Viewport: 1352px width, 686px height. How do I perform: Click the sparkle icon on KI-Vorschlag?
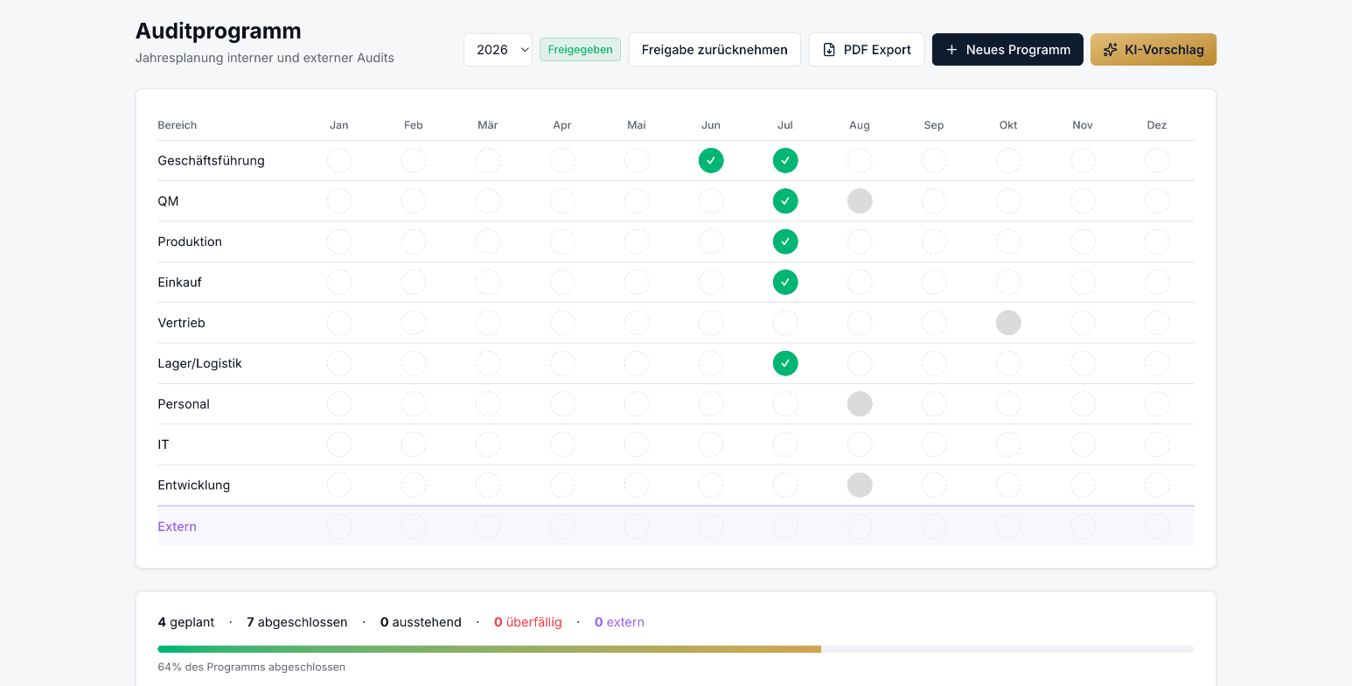tap(1111, 50)
